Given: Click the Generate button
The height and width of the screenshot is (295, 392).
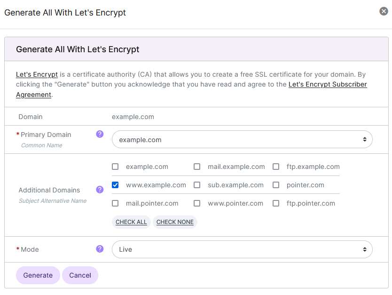Looking at the screenshot, I should pos(38,275).
